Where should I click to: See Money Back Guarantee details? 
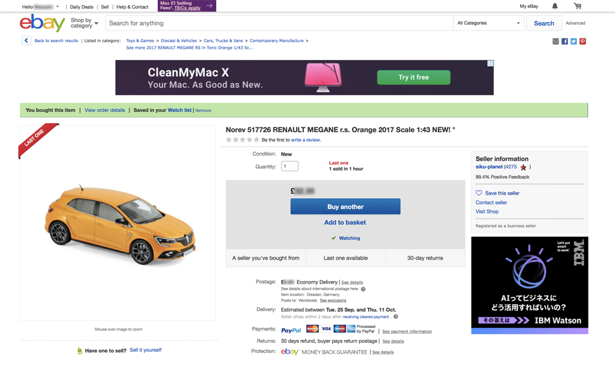click(x=383, y=353)
